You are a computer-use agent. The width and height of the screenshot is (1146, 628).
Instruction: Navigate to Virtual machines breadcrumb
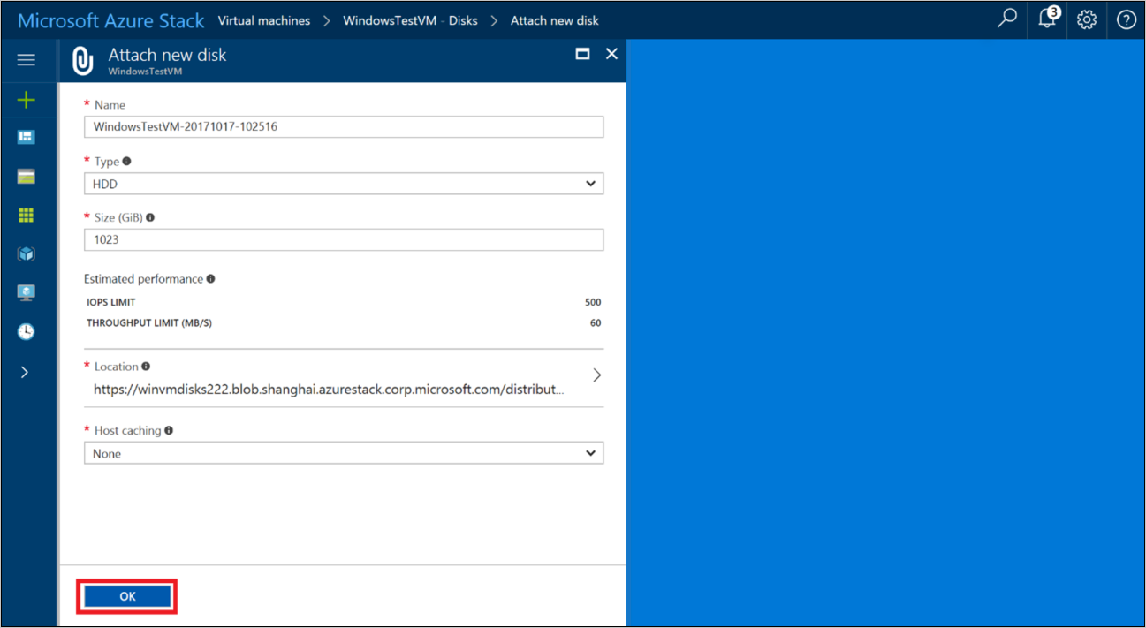coord(263,19)
